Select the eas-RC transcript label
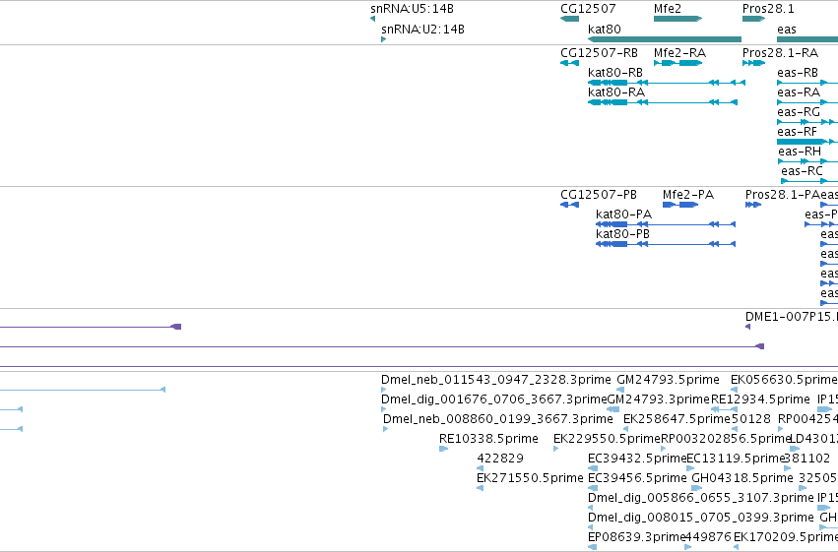Viewport: 838px width, 552px height. [x=802, y=171]
